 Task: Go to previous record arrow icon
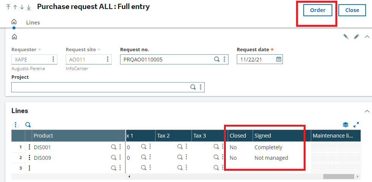click(15, 7)
